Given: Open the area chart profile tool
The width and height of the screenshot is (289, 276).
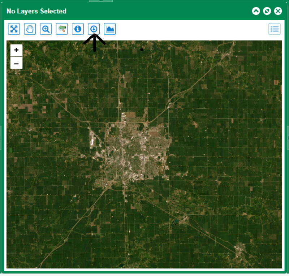Looking at the screenshot, I should point(110,29).
